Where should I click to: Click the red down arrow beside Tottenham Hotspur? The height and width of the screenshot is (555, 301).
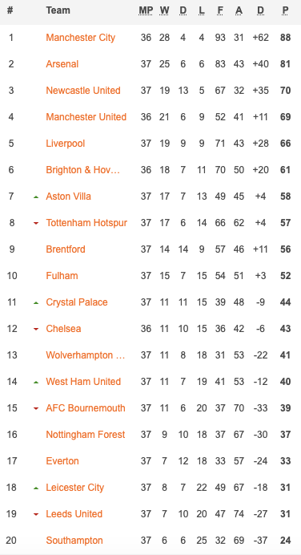[36, 223]
